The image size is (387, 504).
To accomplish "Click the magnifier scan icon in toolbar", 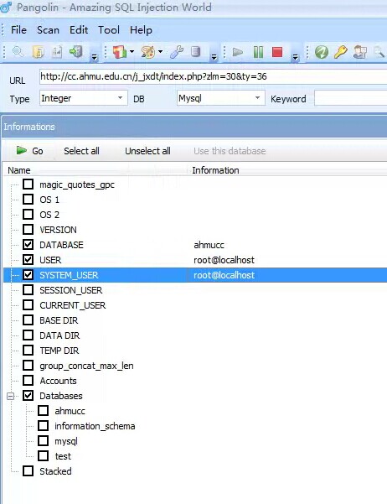I will pyautogui.click(x=18, y=52).
